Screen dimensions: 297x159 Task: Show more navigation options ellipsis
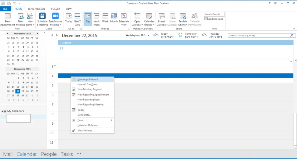79,154
